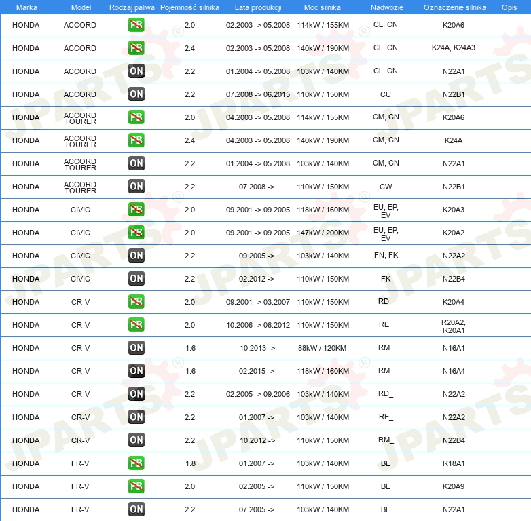Click the ON diesel icon in the Accord CL, CN N22A1 row

tap(136, 71)
